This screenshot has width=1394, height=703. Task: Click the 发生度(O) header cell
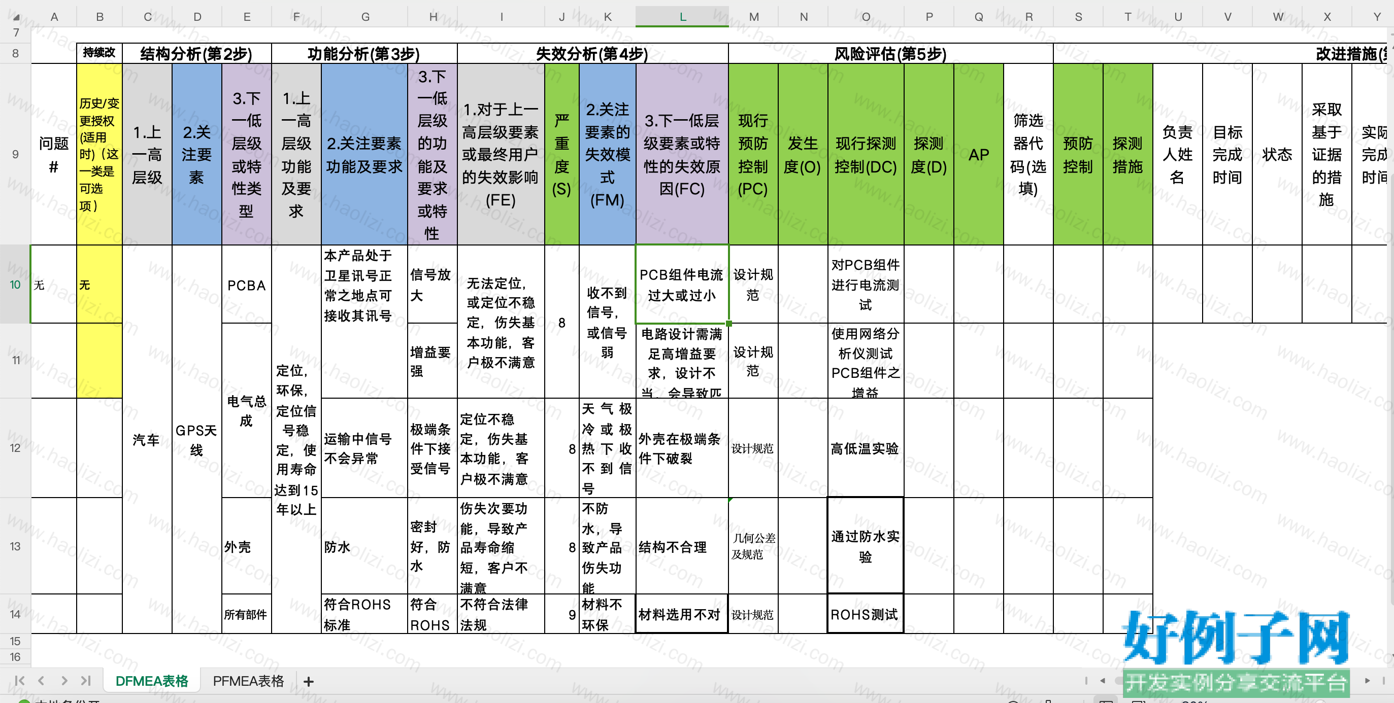[x=803, y=154]
